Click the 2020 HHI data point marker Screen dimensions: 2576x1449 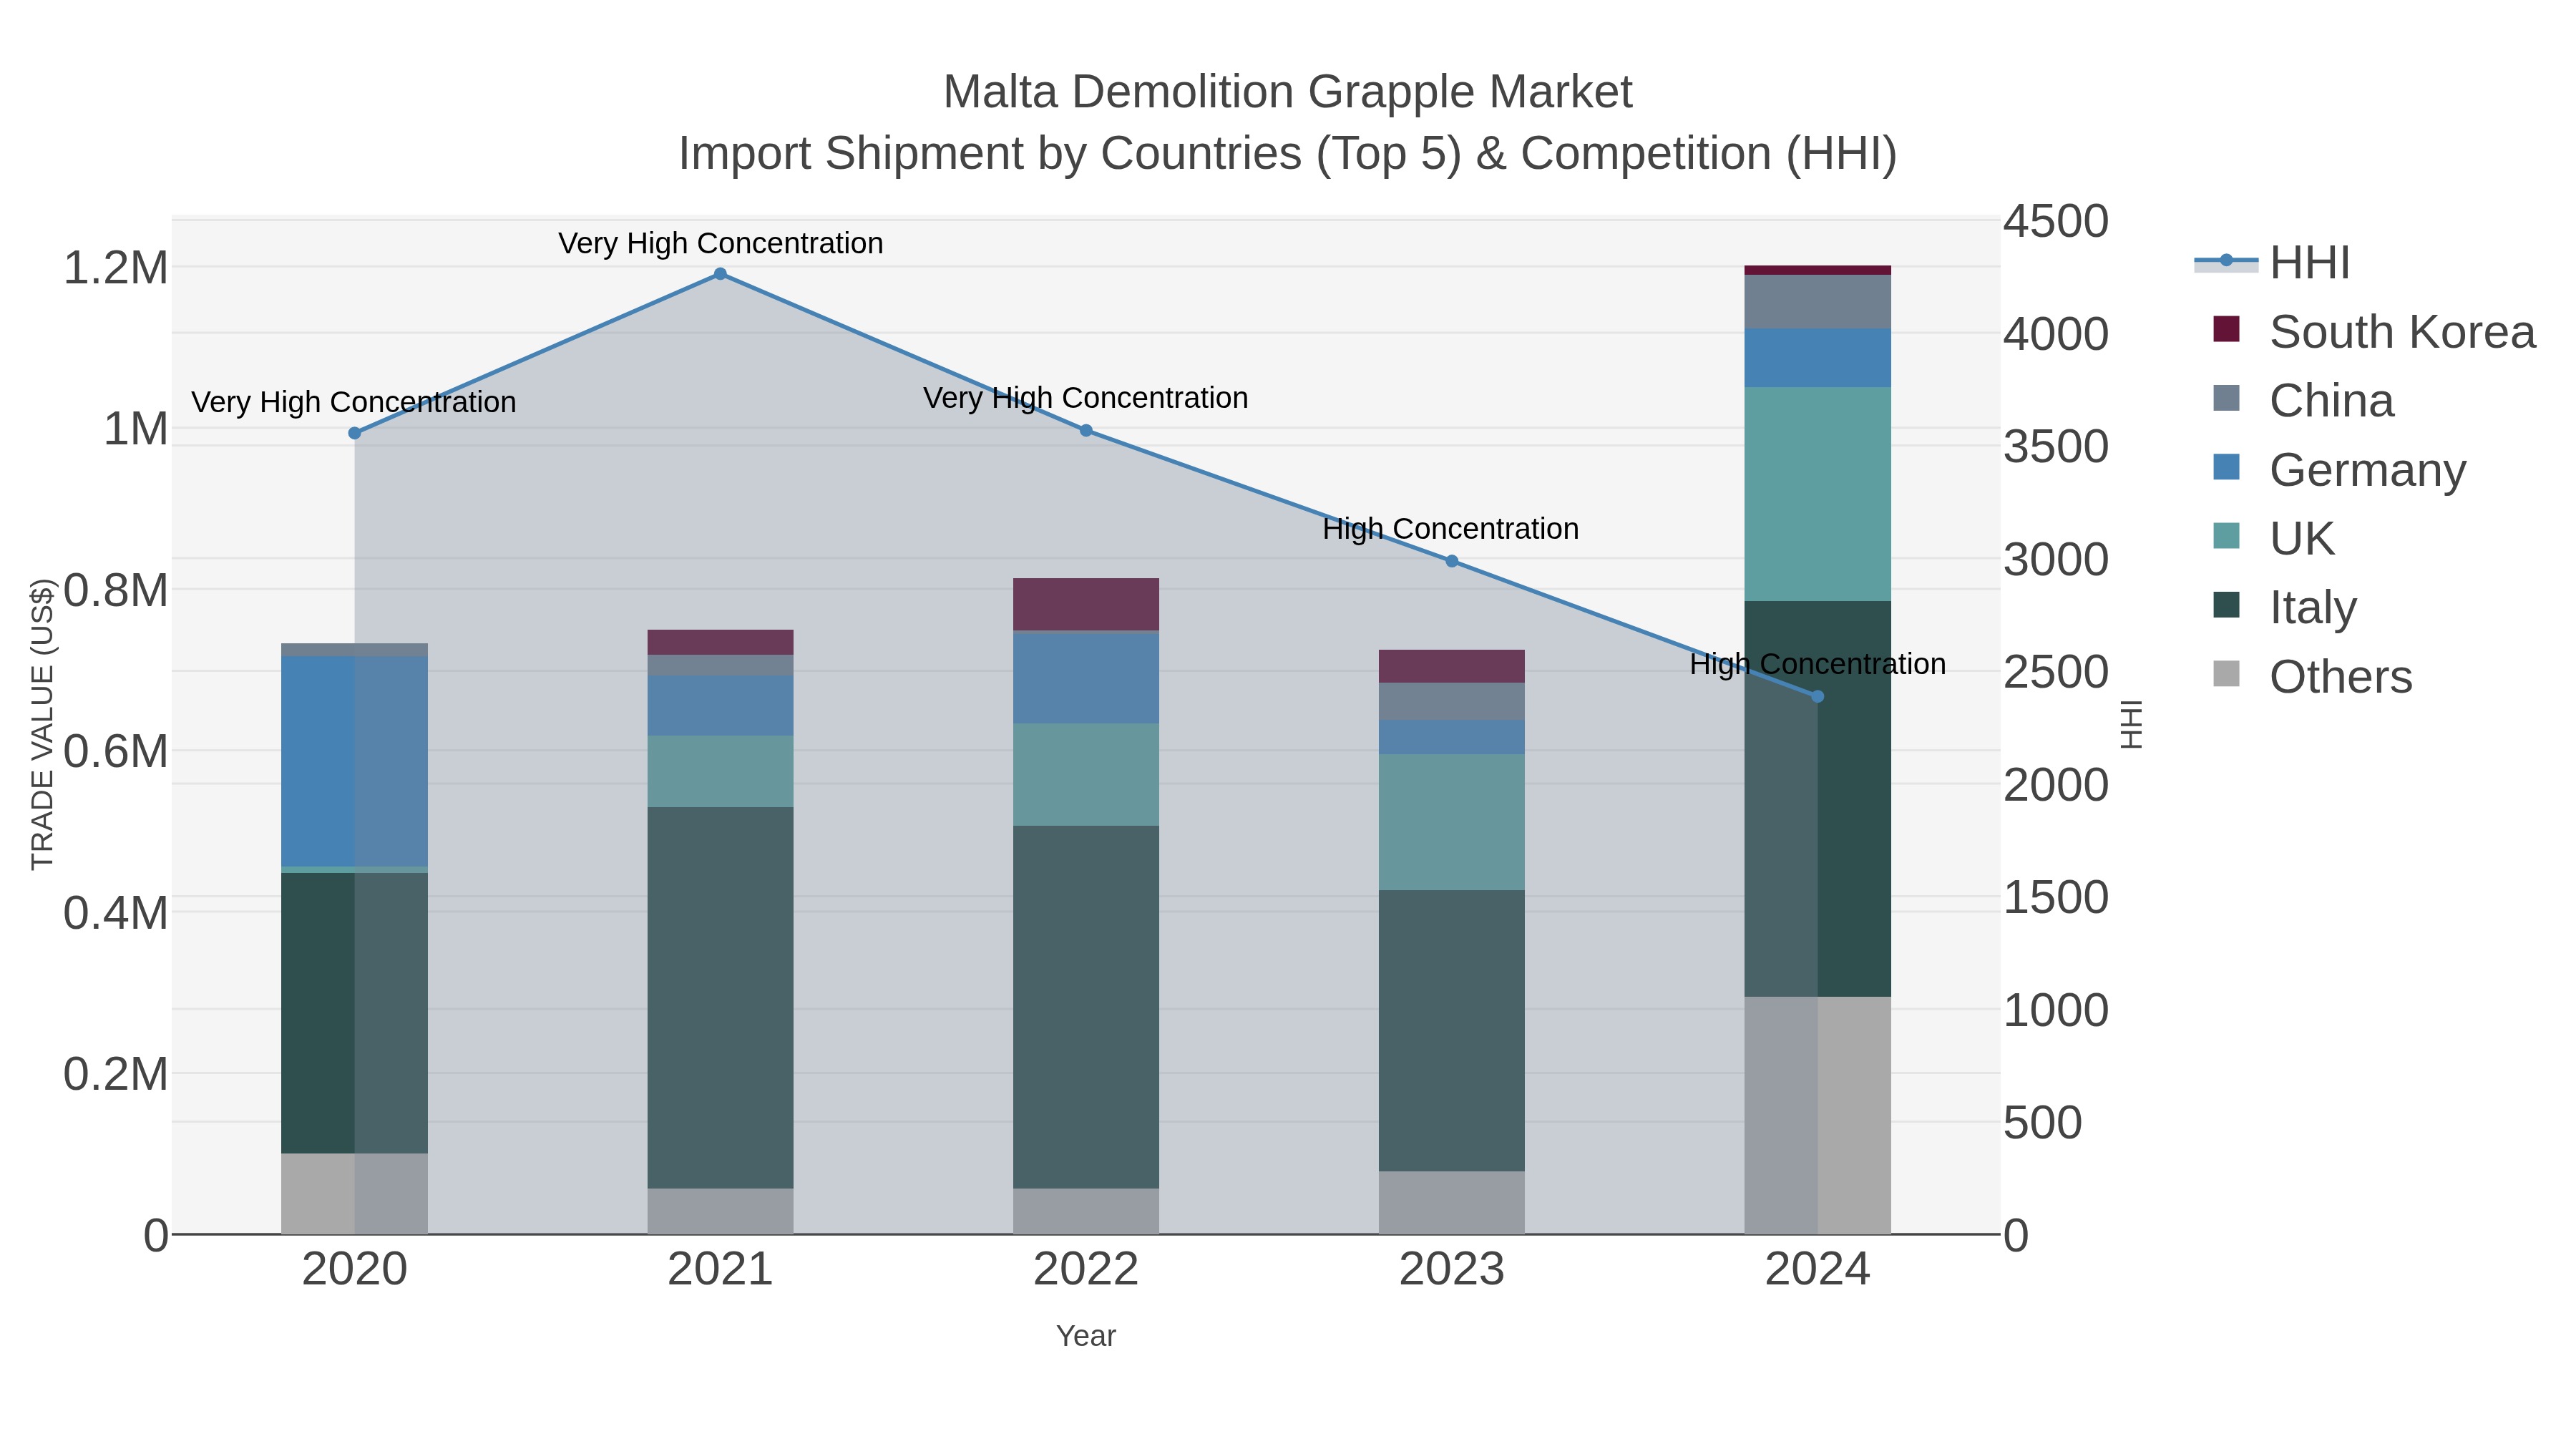click(x=354, y=433)
